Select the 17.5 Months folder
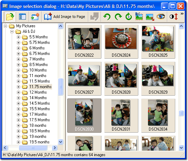Viewport: 188px width, 161px height. 40,120
